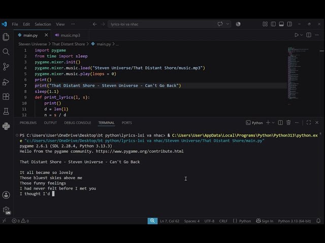Click Ln 7, Col 62 indicator
Viewport: 325px width, 243px height.
tap(170, 221)
